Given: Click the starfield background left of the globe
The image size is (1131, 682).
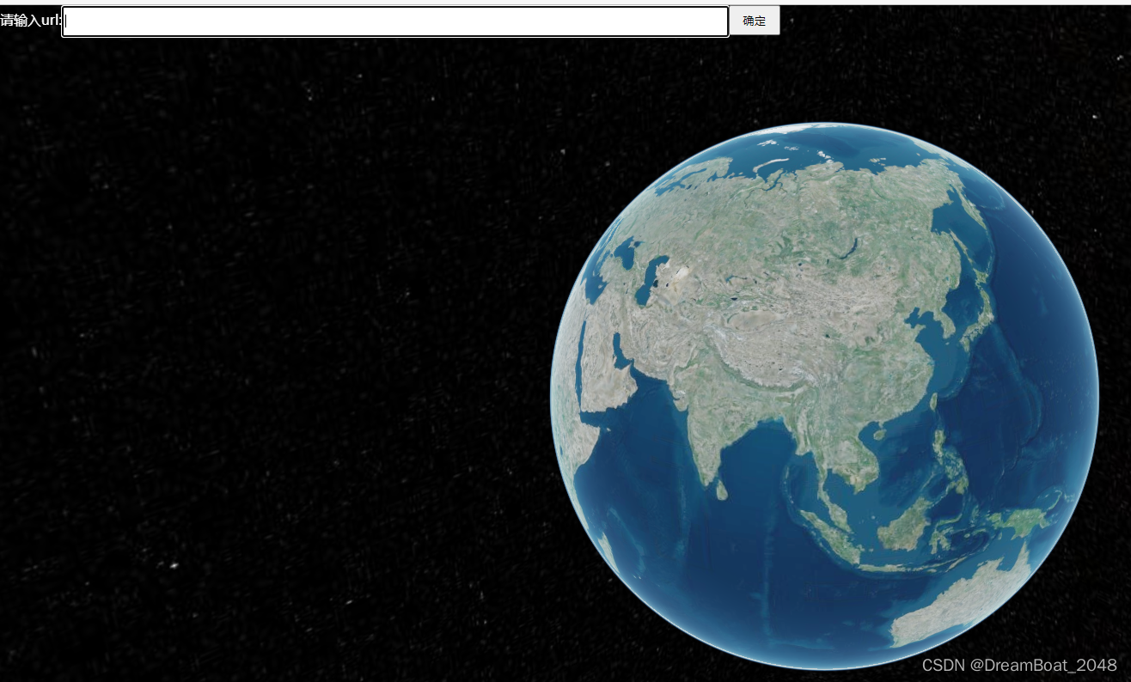Looking at the screenshot, I should pyautogui.click(x=258, y=344).
